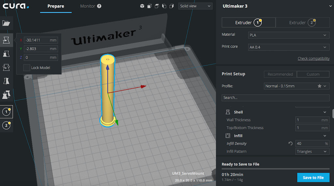Click the green Y-axis move arrow
Viewport: 334px width, 186px height.
[116, 122]
